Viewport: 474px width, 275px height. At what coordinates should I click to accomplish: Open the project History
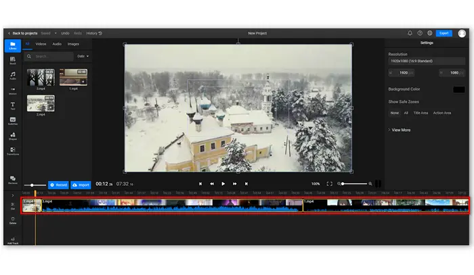click(94, 33)
